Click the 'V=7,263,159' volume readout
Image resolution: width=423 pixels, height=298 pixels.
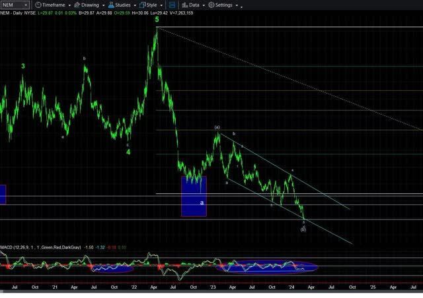(181, 13)
